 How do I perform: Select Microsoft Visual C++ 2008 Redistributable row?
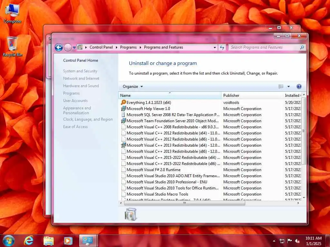point(211,127)
